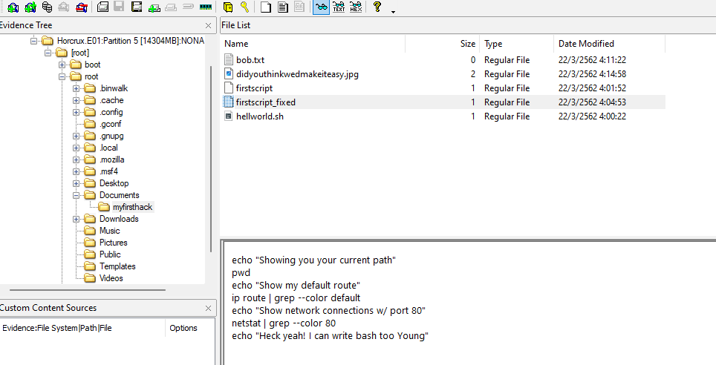Select the firstscript_fixed file row
Image resolution: width=716 pixels, height=365 pixels.
click(443, 102)
